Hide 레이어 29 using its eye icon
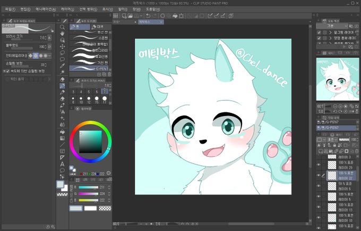The height and width of the screenshot is (231, 361). 319,165
